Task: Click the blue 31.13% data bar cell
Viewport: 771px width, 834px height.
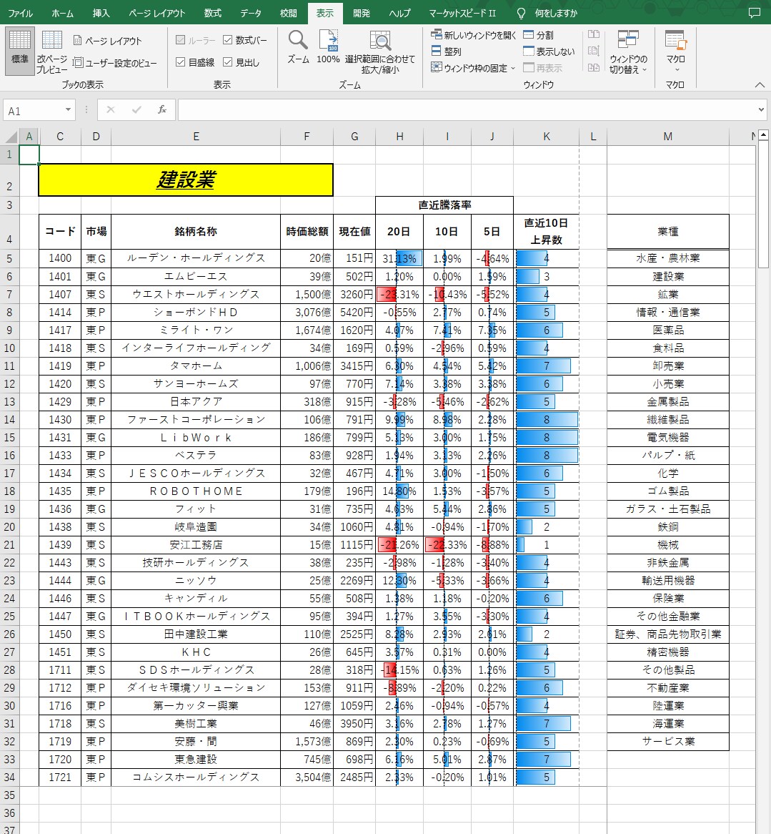Action: pyautogui.click(x=399, y=258)
